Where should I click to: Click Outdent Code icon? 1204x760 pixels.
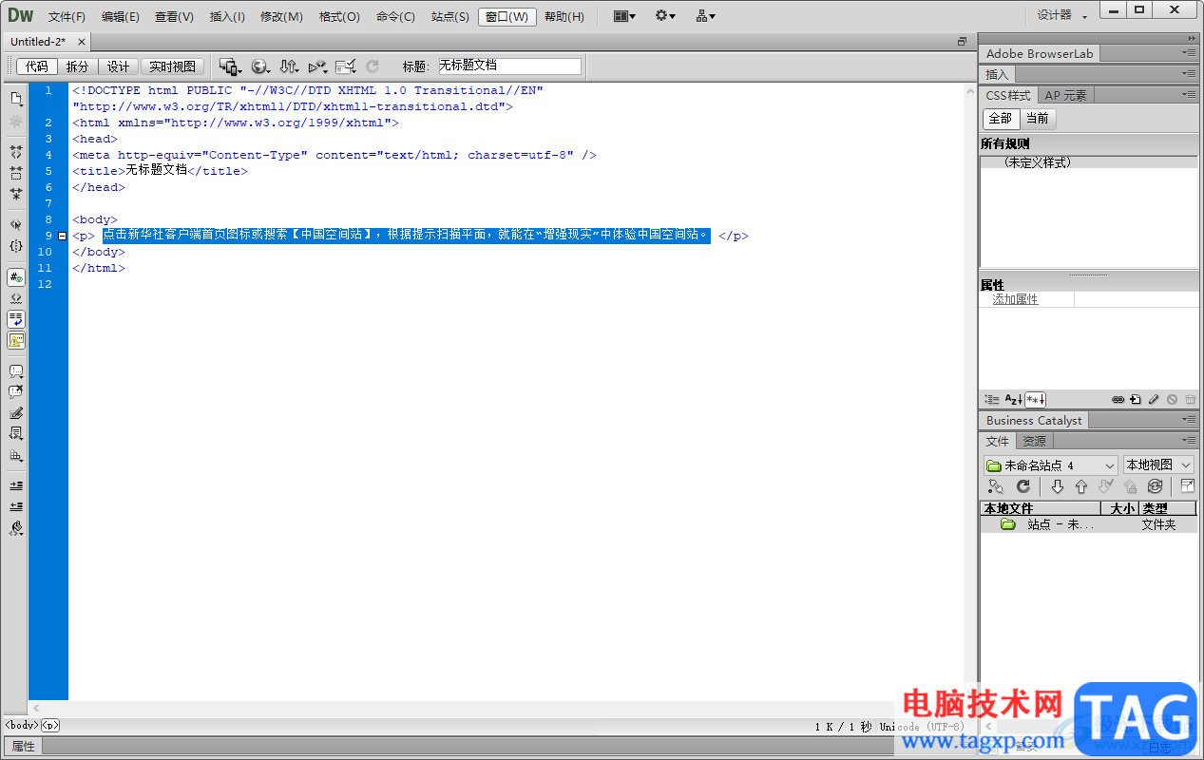[x=16, y=506]
